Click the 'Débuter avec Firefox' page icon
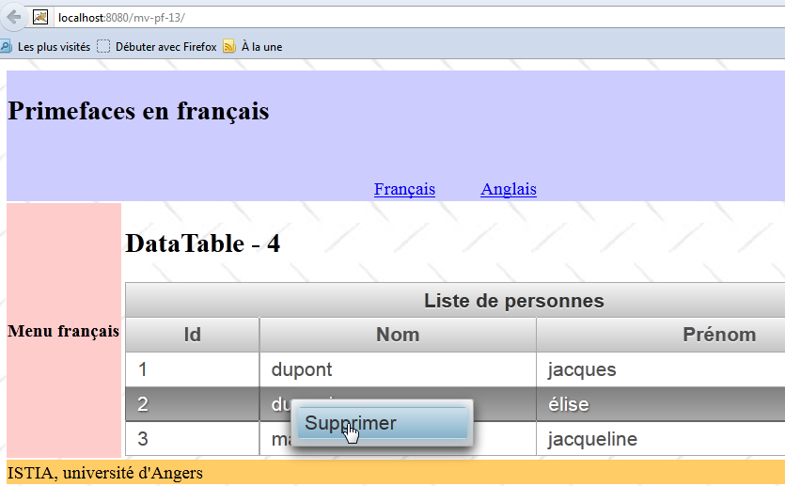The image size is (785, 486). (x=103, y=46)
